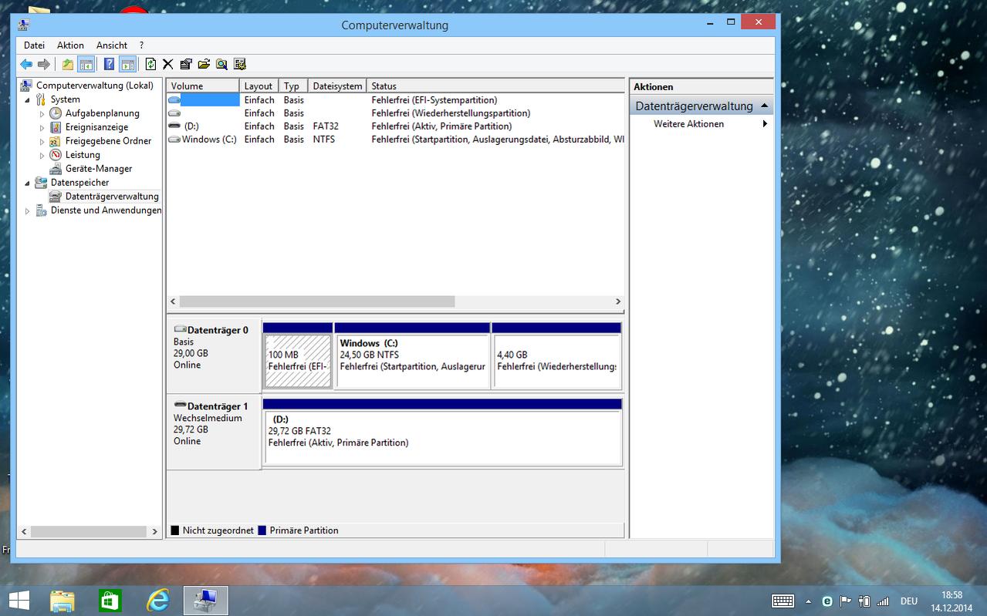Select the Datenträger 1 disk label
The image size is (987, 616).
click(x=214, y=433)
